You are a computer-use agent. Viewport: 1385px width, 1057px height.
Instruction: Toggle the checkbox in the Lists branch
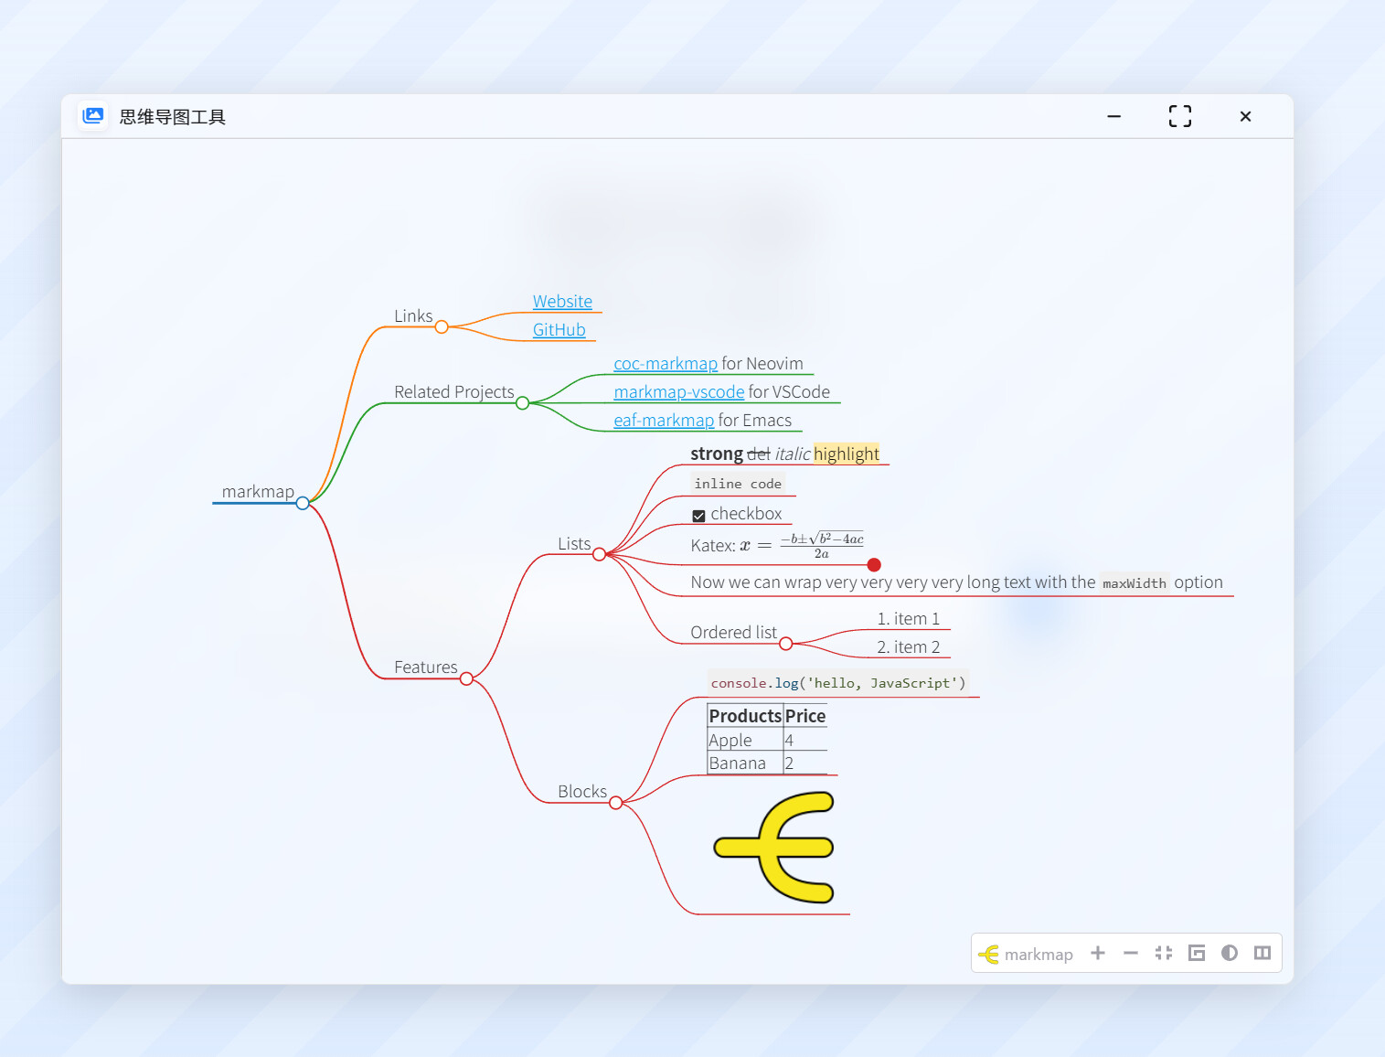pyautogui.click(x=698, y=516)
